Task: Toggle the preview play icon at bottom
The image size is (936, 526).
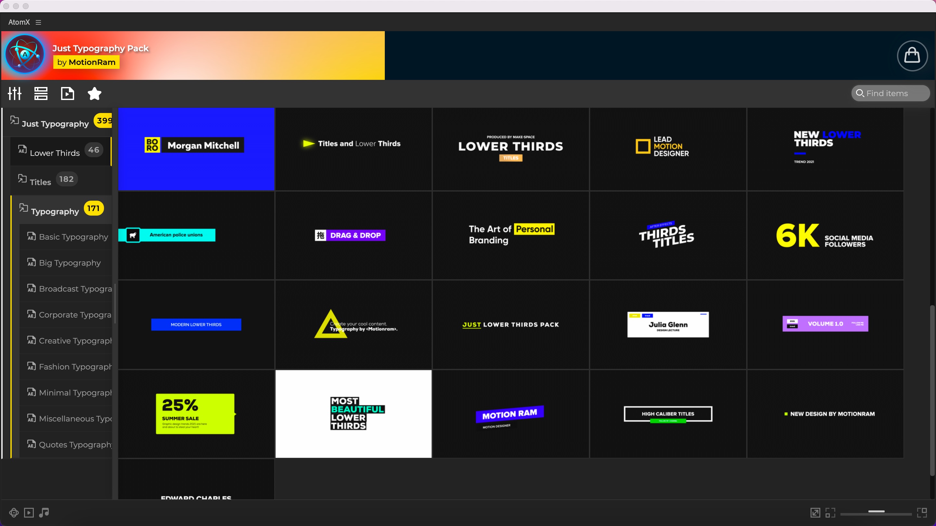Action: (29, 512)
